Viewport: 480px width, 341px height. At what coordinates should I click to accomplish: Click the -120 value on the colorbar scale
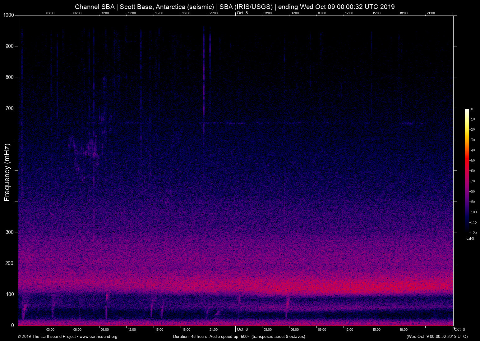pyautogui.click(x=473, y=233)
